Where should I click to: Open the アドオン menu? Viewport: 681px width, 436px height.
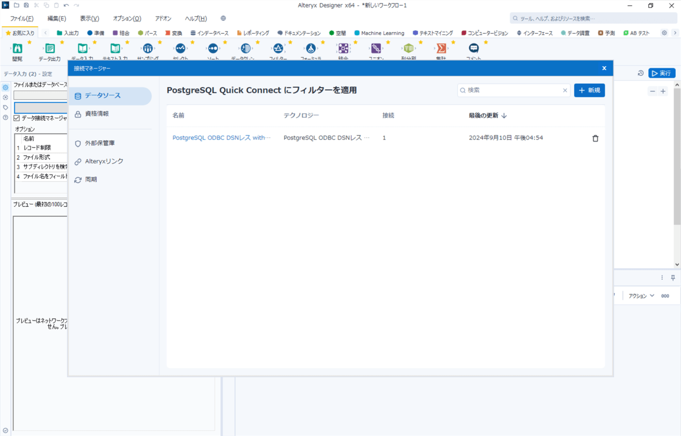(163, 18)
